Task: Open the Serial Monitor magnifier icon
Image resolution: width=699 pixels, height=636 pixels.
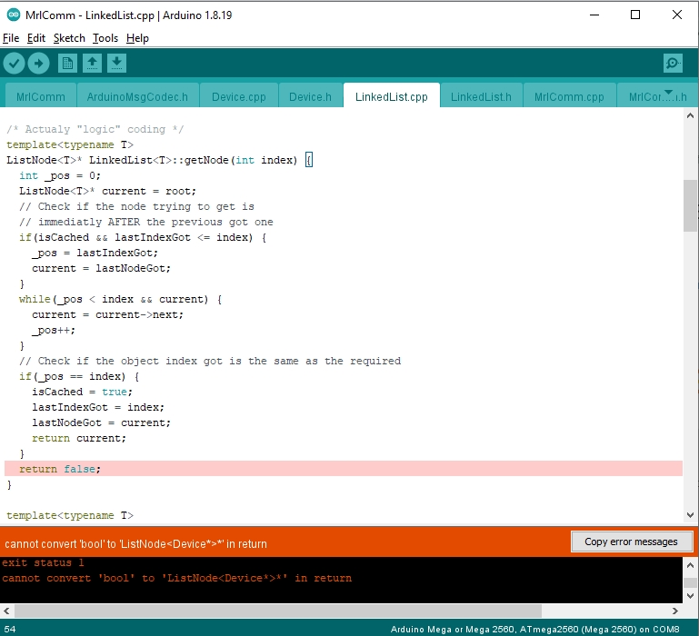Action: (673, 64)
